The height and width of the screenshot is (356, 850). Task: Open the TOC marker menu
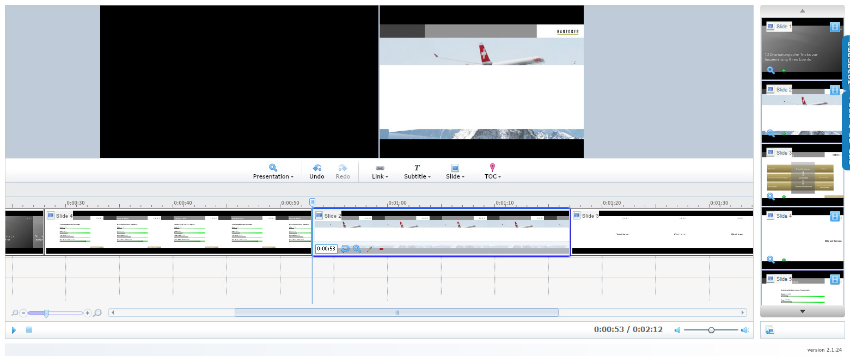point(492,171)
